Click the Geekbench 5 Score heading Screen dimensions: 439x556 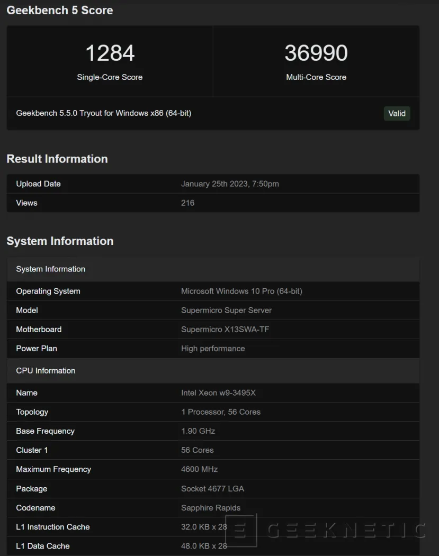[60, 10]
